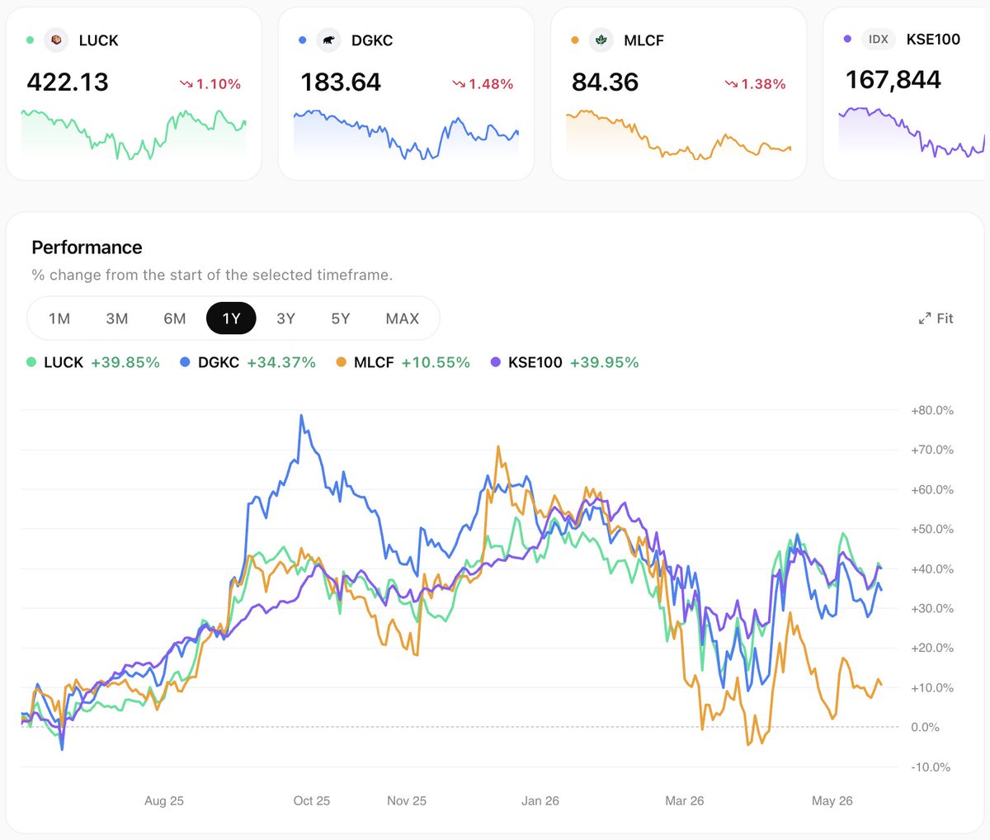
Task: Click the green dot on LUCK card
Action: coord(31,40)
